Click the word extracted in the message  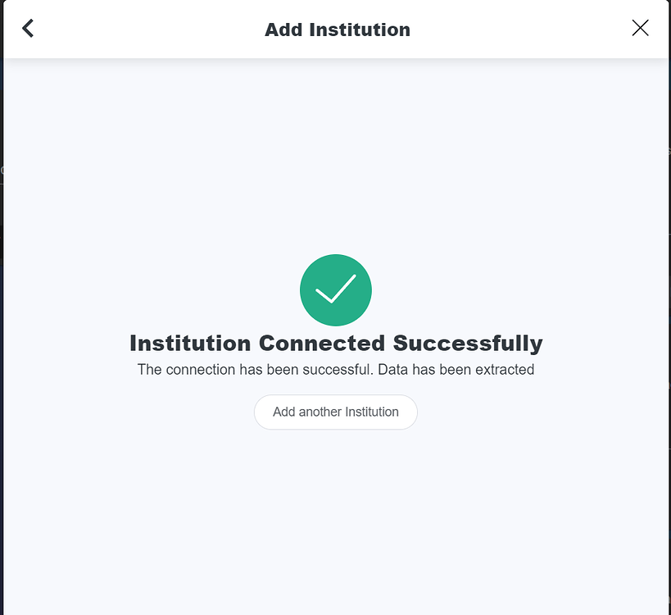click(x=503, y=369)
